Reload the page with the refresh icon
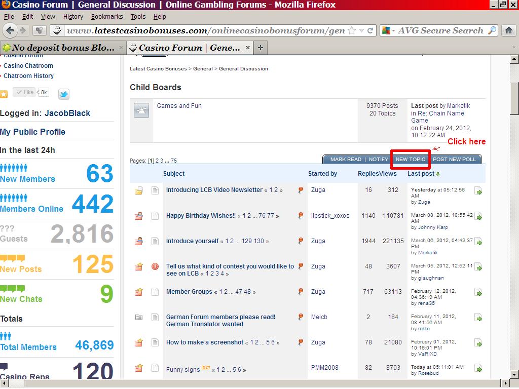This screenshot has height=389, width=519. (x=370, y=31)
